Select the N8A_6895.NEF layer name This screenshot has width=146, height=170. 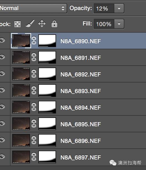click(81, 124)
